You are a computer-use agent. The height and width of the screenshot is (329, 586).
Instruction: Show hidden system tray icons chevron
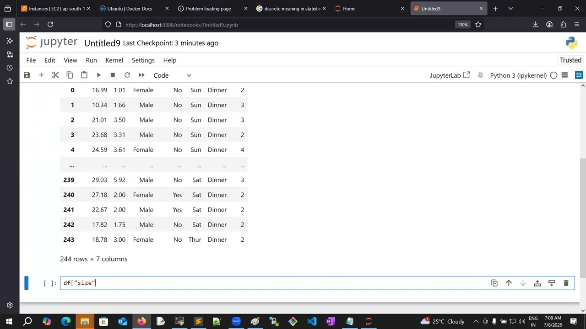[x=476, y=321]
